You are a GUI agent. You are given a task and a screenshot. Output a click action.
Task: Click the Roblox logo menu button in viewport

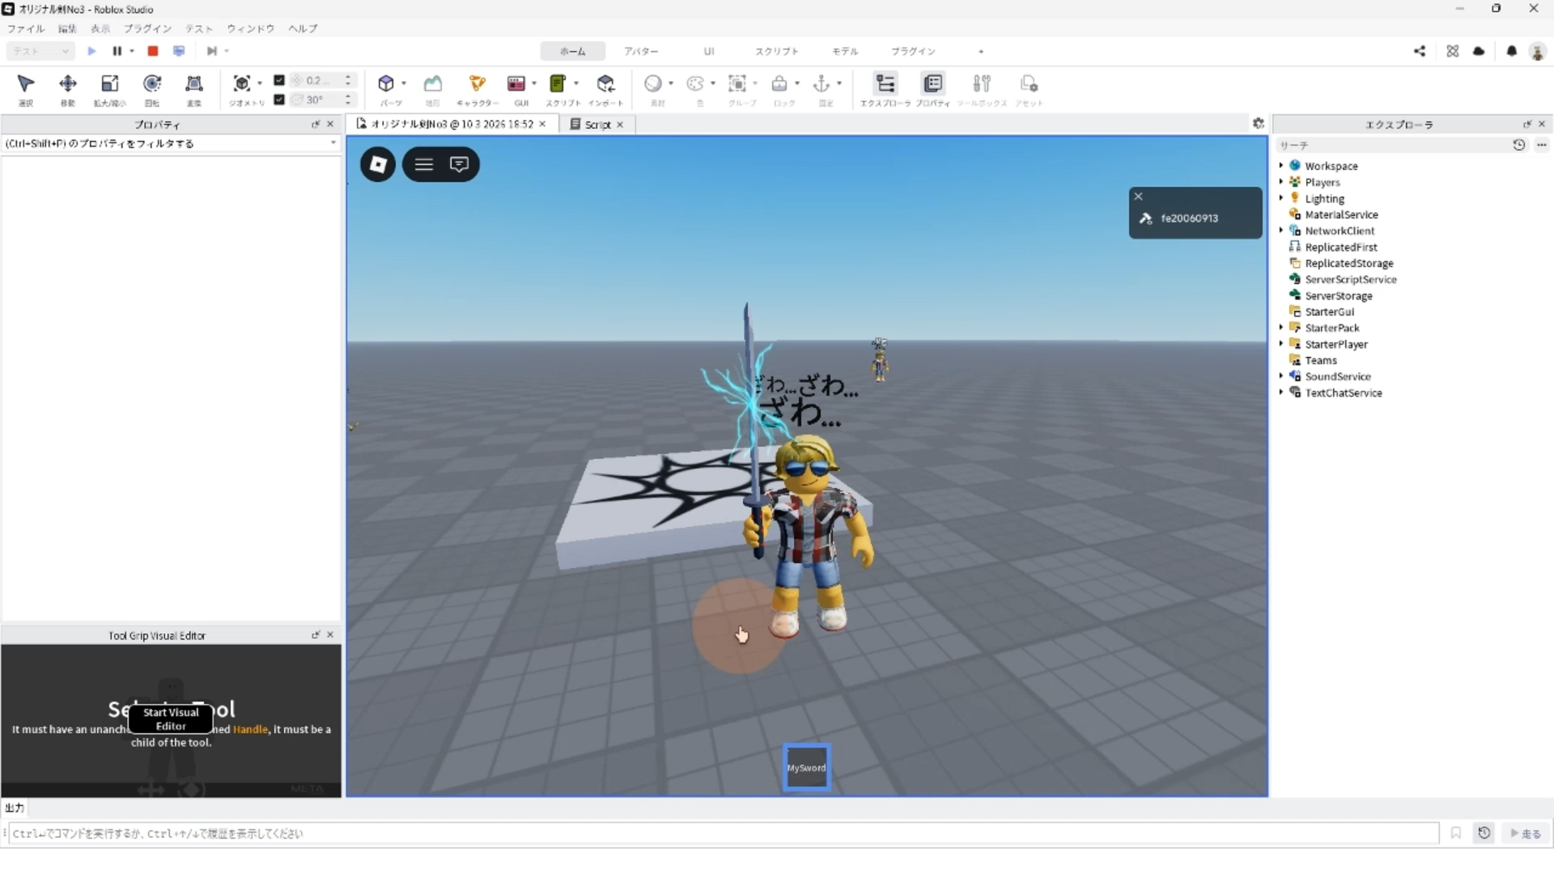point(378,164)
